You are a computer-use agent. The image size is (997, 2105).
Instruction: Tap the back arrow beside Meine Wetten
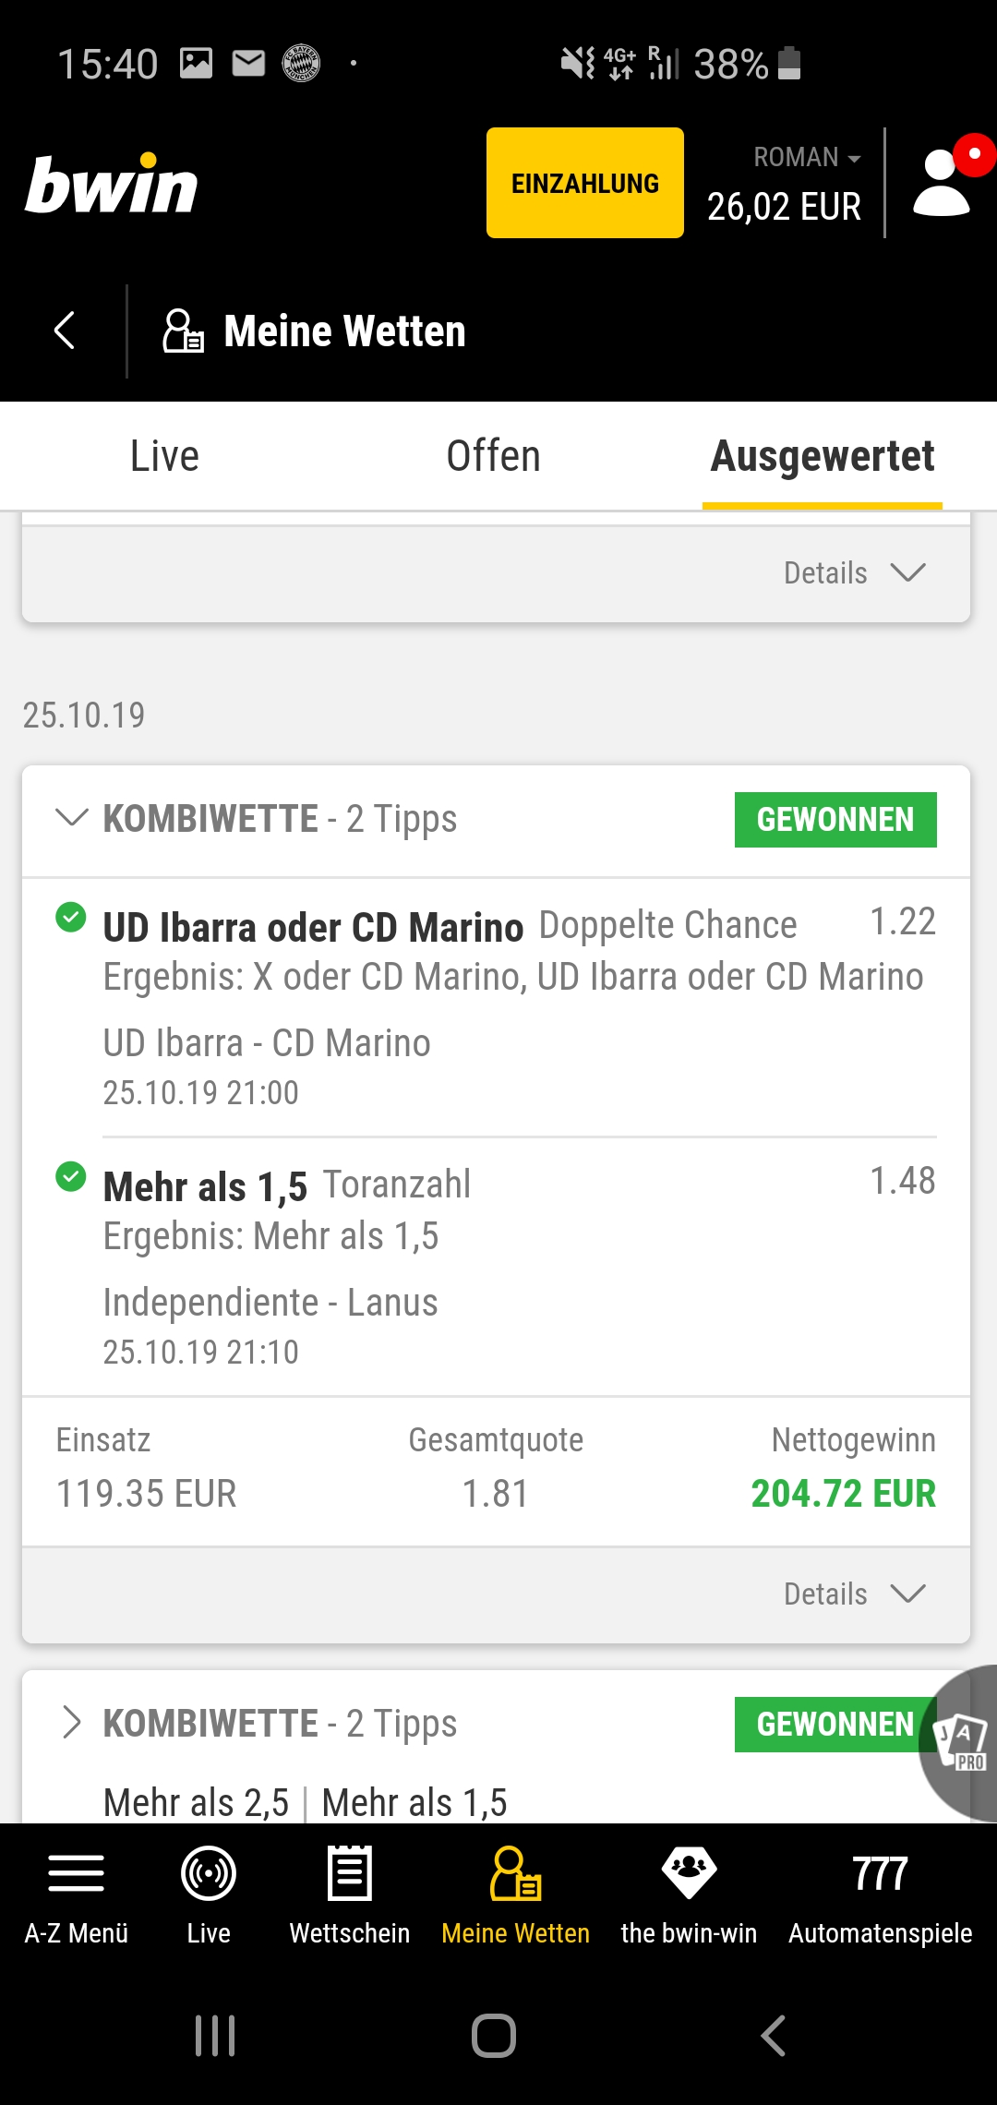64,331
